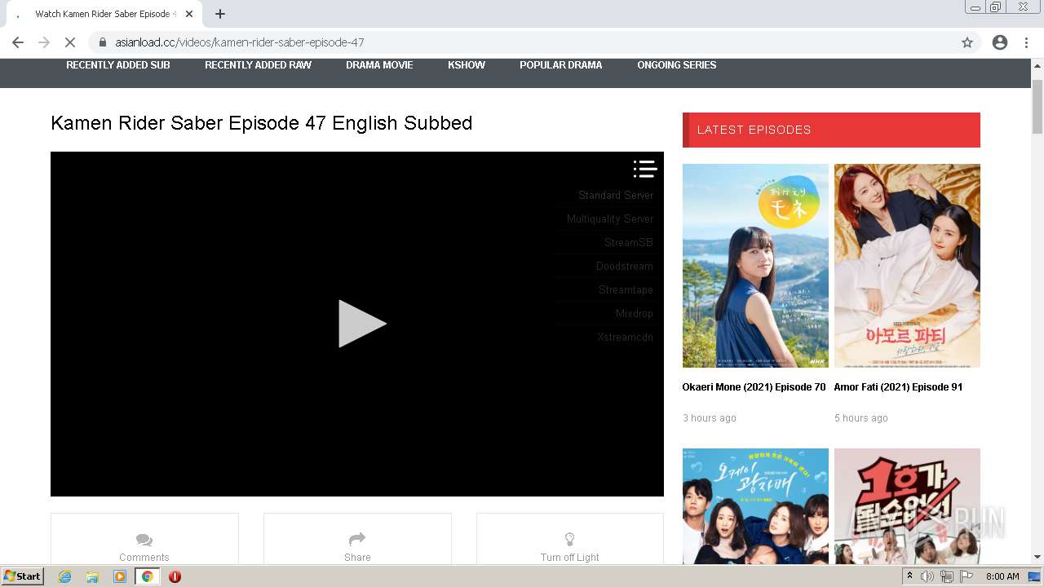Click the page scrollbar down arrow
This screenshot has width=1044, height=587.
1037,557
